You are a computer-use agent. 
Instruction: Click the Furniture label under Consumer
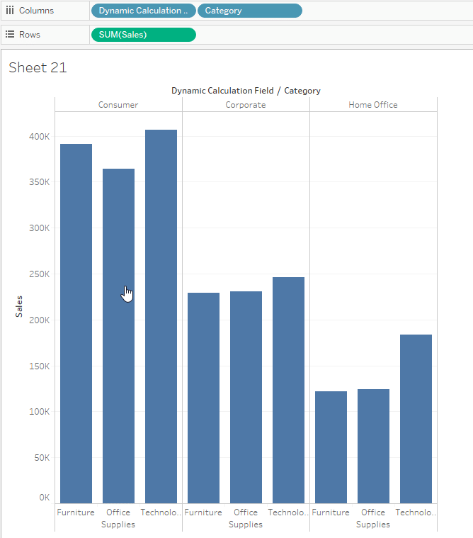[76, 512]
